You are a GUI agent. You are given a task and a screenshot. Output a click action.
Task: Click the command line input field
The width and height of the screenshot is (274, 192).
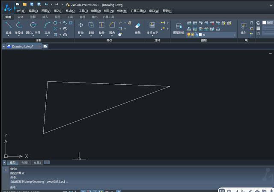point(128,187)
